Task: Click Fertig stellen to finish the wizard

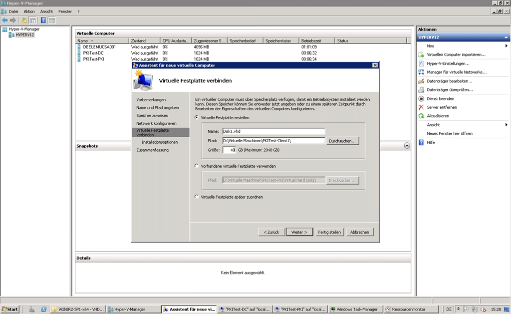Action: pyautogui.click(x=329, y=232)
